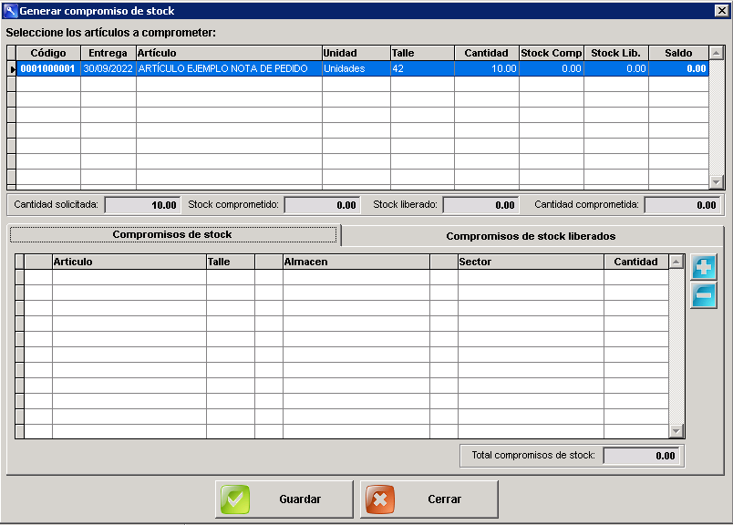The height and width of the screenshot is (525, 733).
Task: Click the lower grid scroll-down arrow
Action: point(676,430)
